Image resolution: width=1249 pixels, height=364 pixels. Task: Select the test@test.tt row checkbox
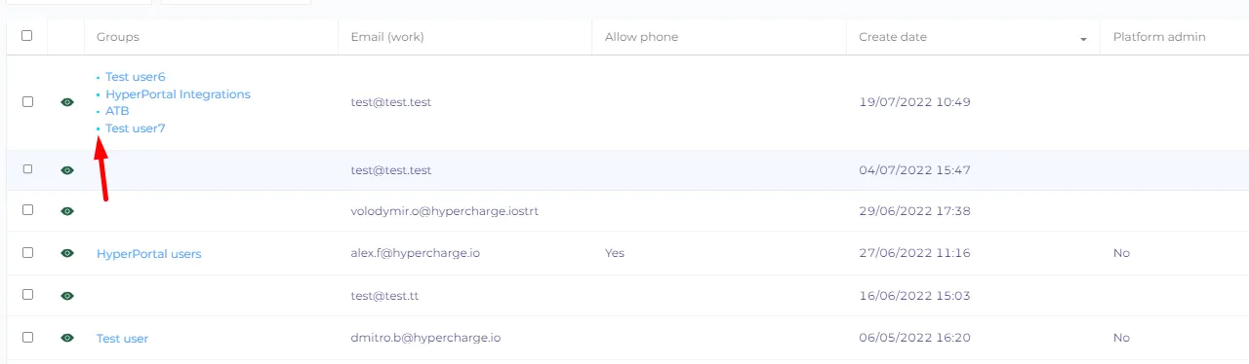pos(27,295)
